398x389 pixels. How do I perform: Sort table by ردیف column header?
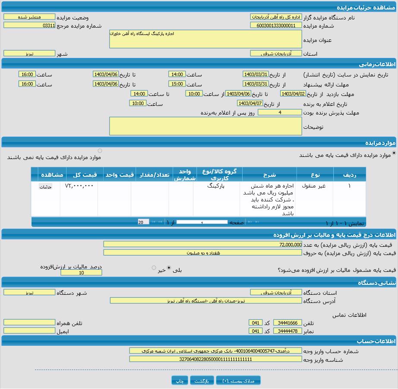click(x=349, y=175)
